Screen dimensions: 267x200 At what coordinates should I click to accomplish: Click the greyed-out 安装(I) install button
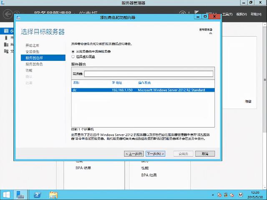coord(183,154)
